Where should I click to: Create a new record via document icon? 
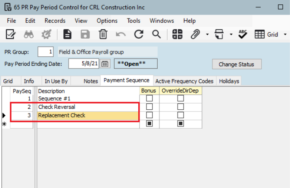67,34
